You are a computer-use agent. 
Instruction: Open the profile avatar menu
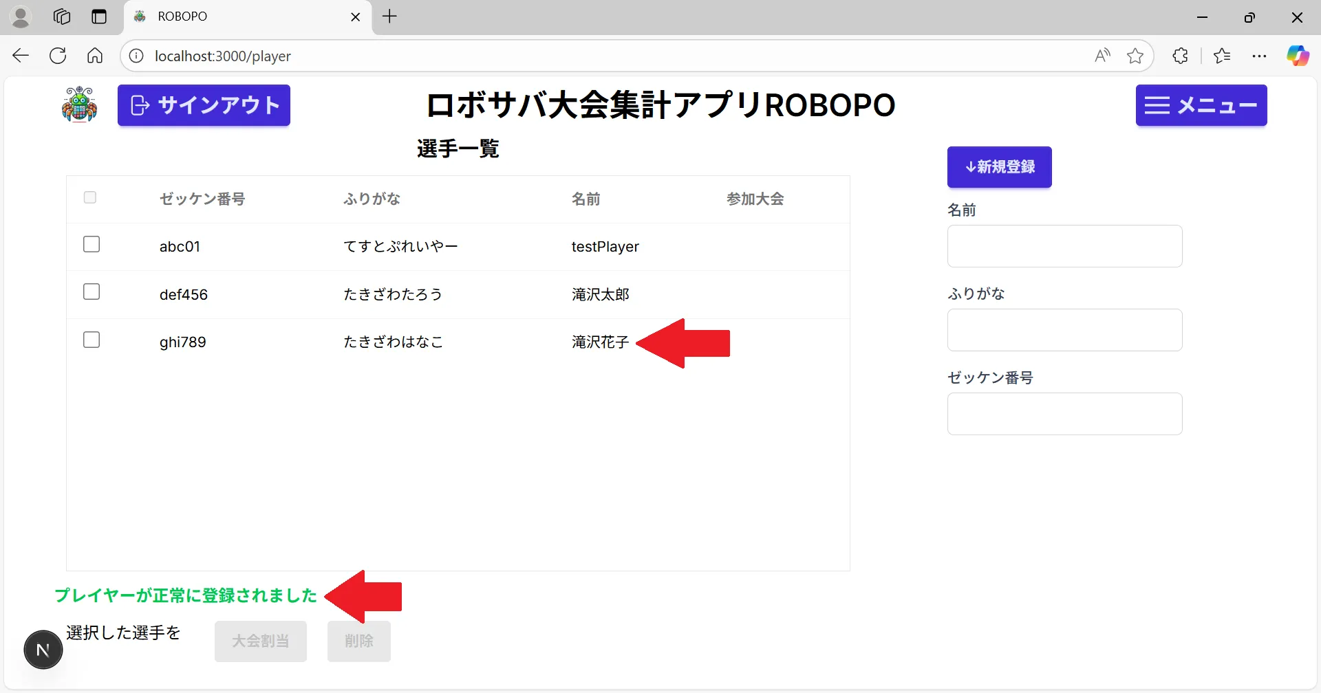pyautogui.click(x=21, y=16)
